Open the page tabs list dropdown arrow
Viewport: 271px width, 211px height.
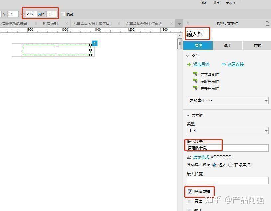tap(179, 24)
